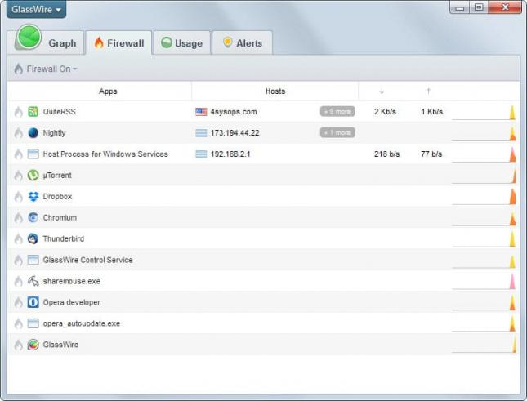The height and width of the screenshot is (401, 527).
Task: Click the 77 b/s upload value
Action: pyautogui.click(x=431, y=154)
